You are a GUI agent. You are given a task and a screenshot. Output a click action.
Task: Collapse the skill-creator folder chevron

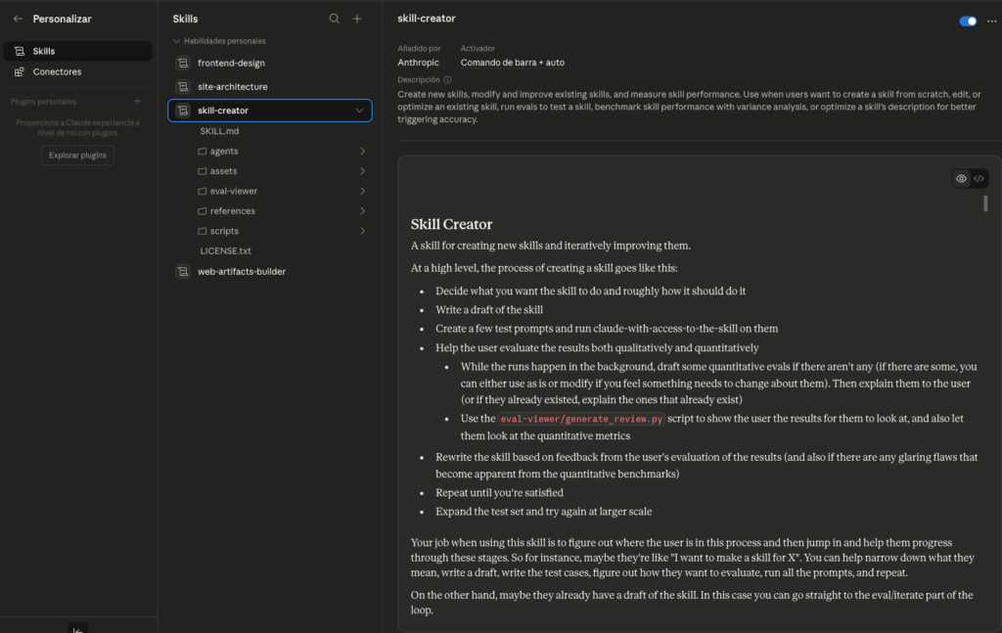[x=360, y=111]
